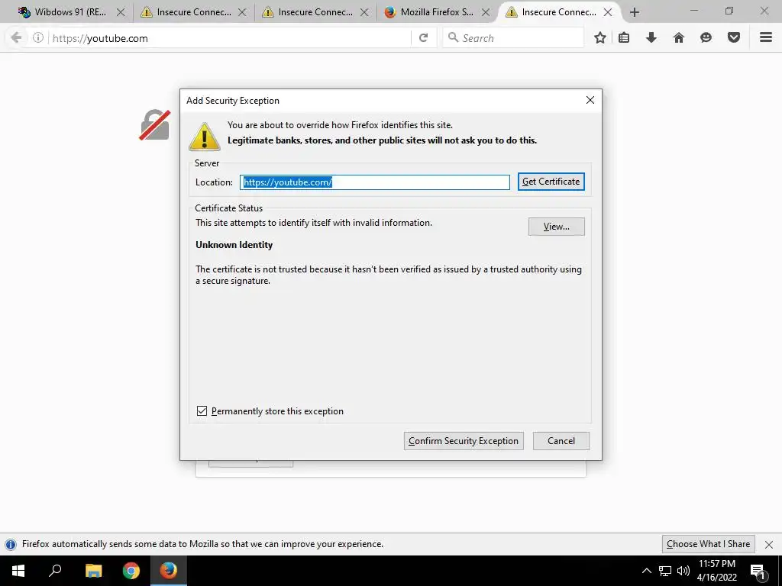Image resolution: width=782 pixels, height=586 pixels.
Task: Show your bookmarks list icon
Action: point(624,37)
